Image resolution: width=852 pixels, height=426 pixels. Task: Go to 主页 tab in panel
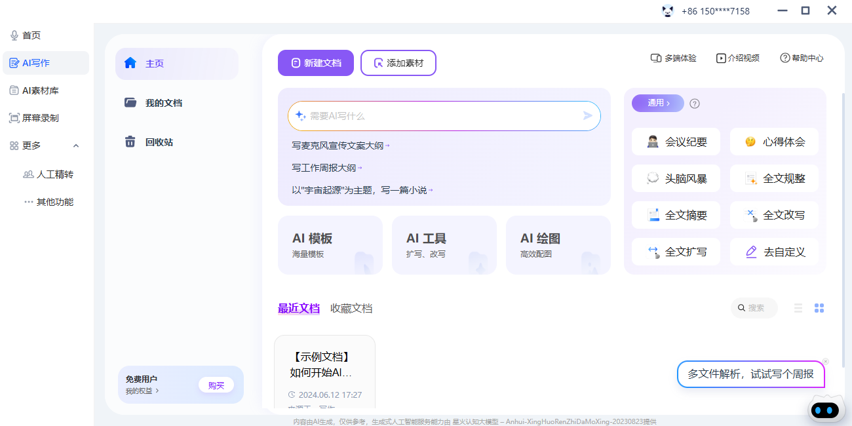177,64
